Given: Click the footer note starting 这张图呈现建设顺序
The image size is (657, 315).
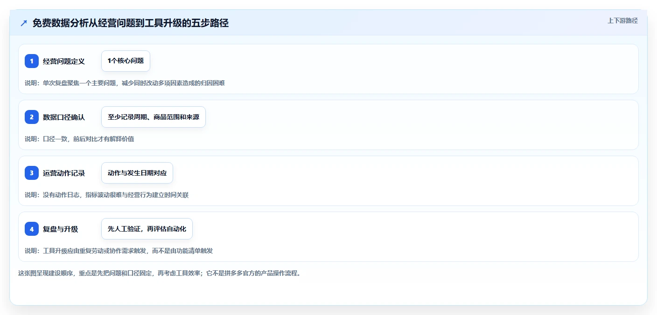Looking at the screenshot, I should point(160,273).
